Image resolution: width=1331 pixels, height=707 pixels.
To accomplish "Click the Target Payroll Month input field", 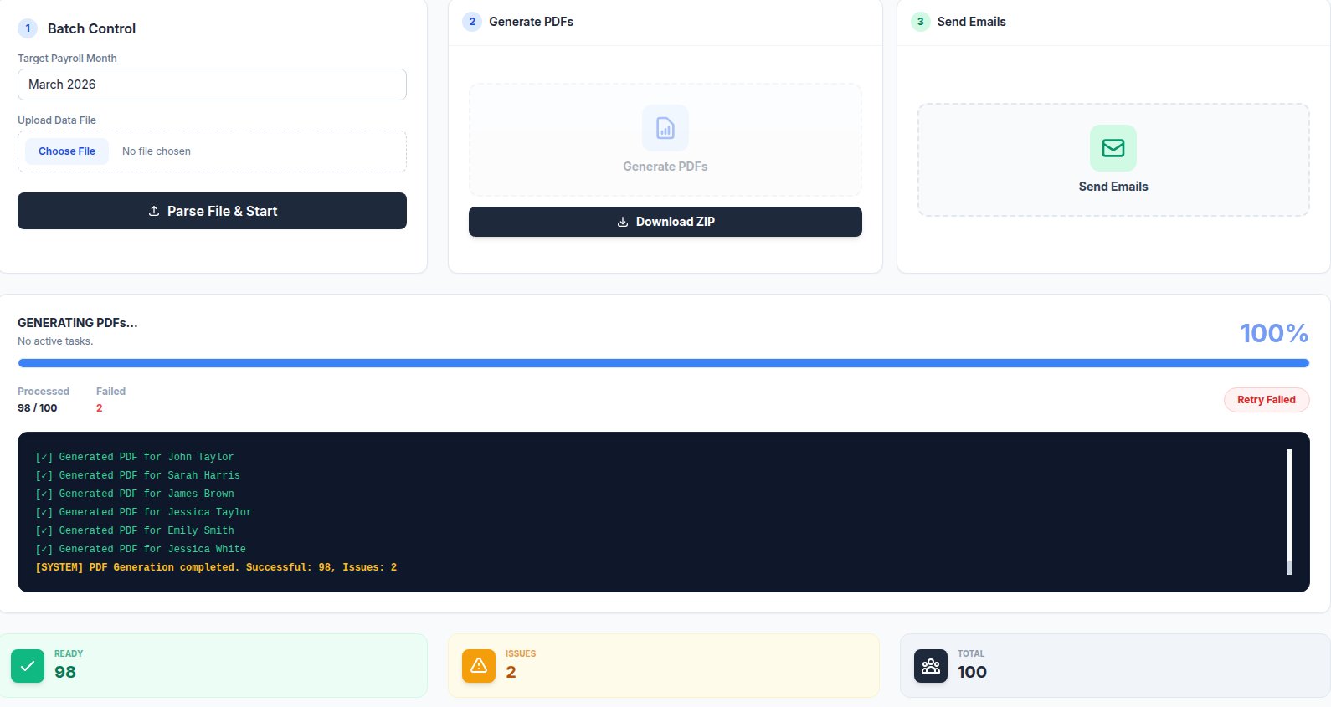I will tap(212, 85).
